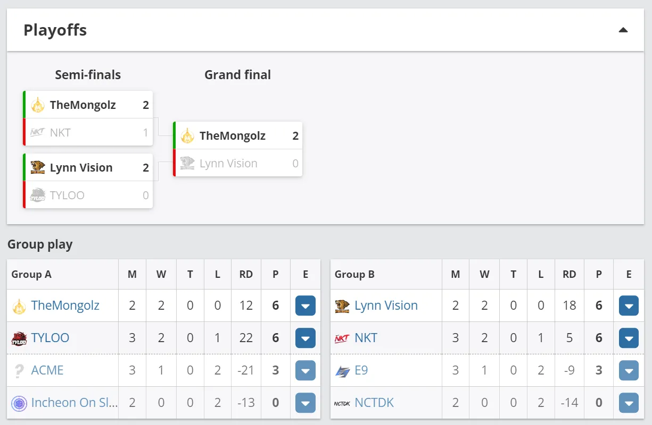Open the E9 team link

tap(361, 370)
